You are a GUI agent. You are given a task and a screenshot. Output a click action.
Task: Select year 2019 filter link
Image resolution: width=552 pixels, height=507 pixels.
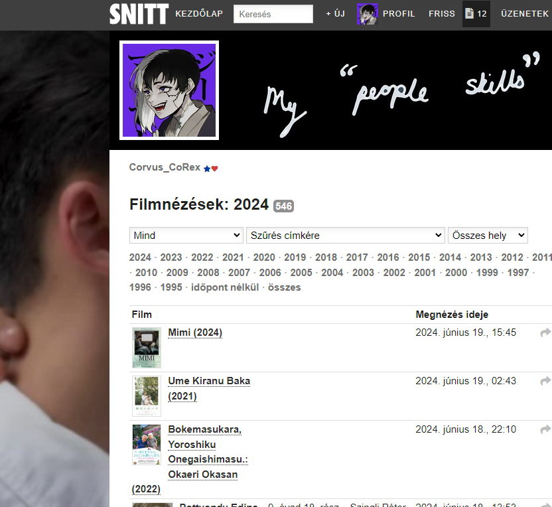click(x=295, y=257)
